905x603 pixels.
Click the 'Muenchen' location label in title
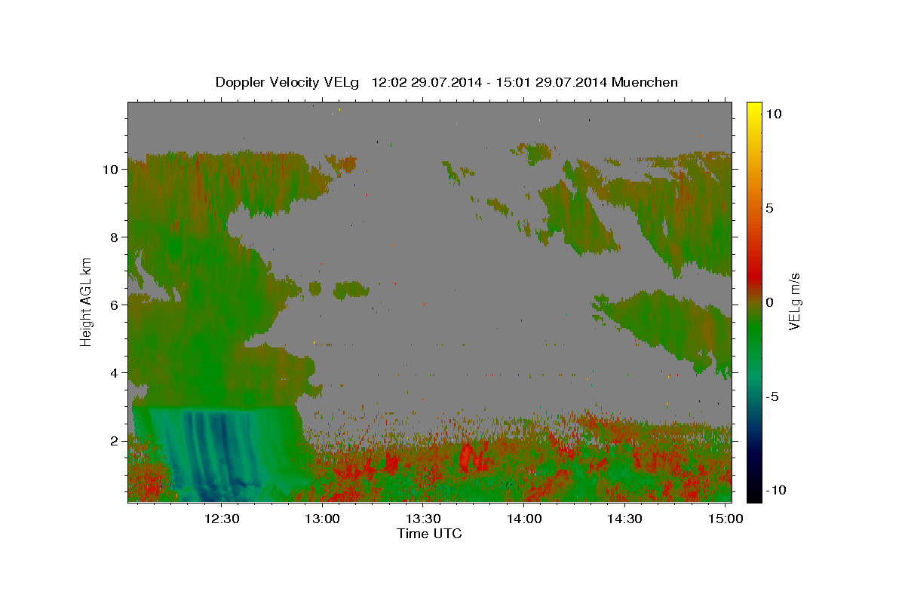tap(645, 82)
